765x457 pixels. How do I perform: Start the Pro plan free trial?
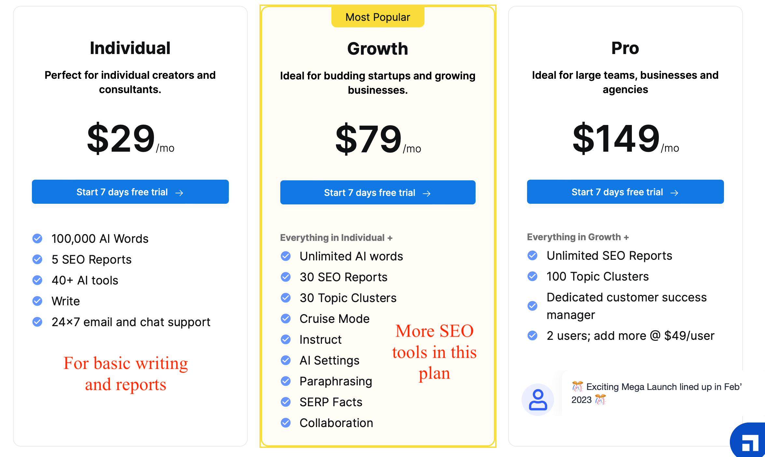coord(625,192)
